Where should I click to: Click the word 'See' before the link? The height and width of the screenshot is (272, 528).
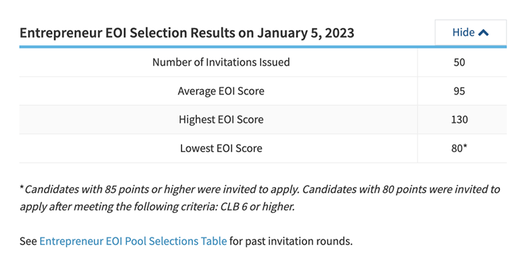[28, 241]
